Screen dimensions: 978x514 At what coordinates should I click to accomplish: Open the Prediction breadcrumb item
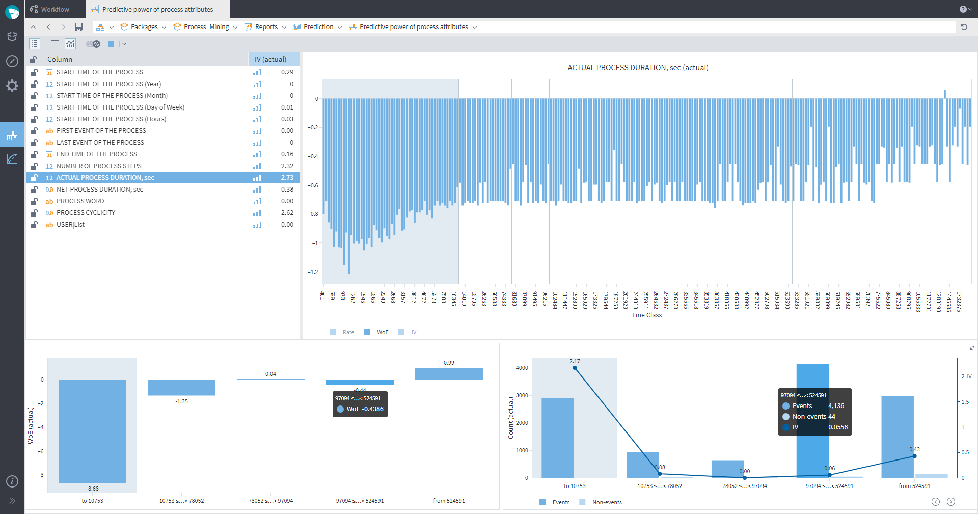pos(318,27)
